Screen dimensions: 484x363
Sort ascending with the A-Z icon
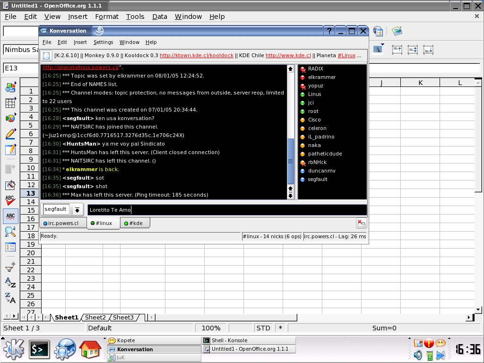(10, 283)
